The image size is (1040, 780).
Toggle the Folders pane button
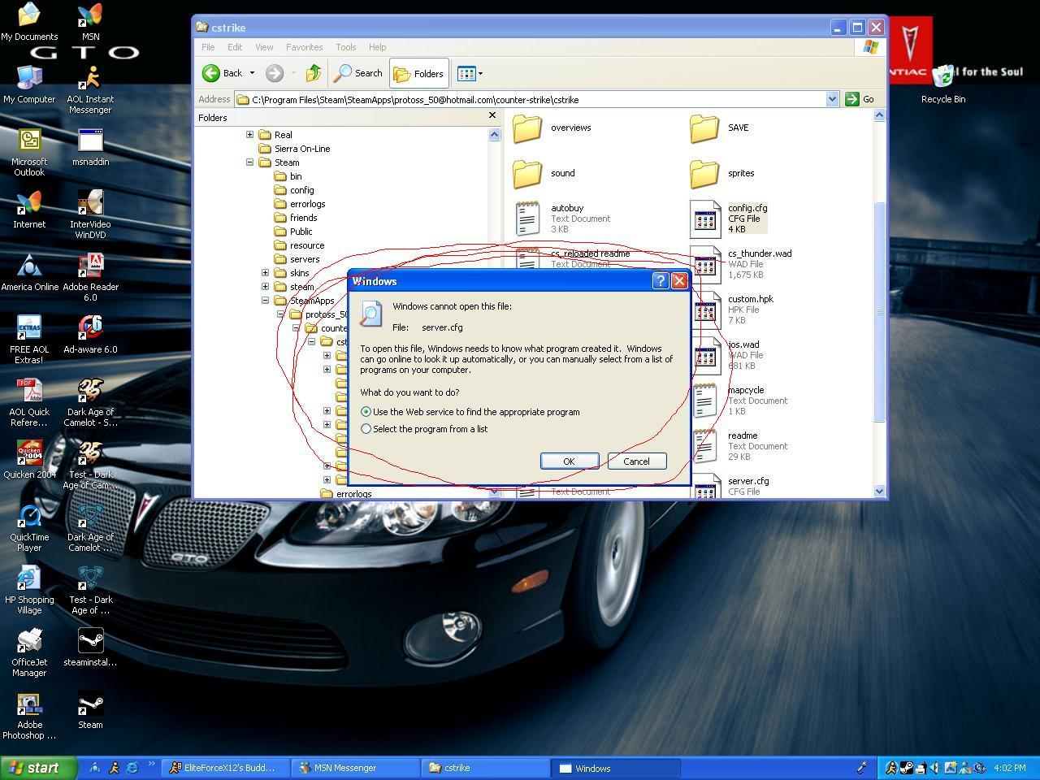(418, 73)
